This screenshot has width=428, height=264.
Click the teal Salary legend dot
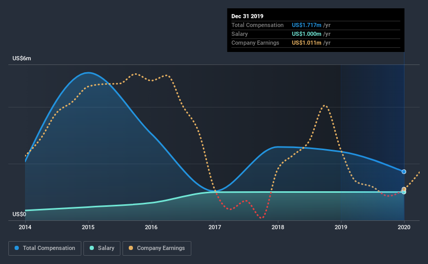click(92, 248)
